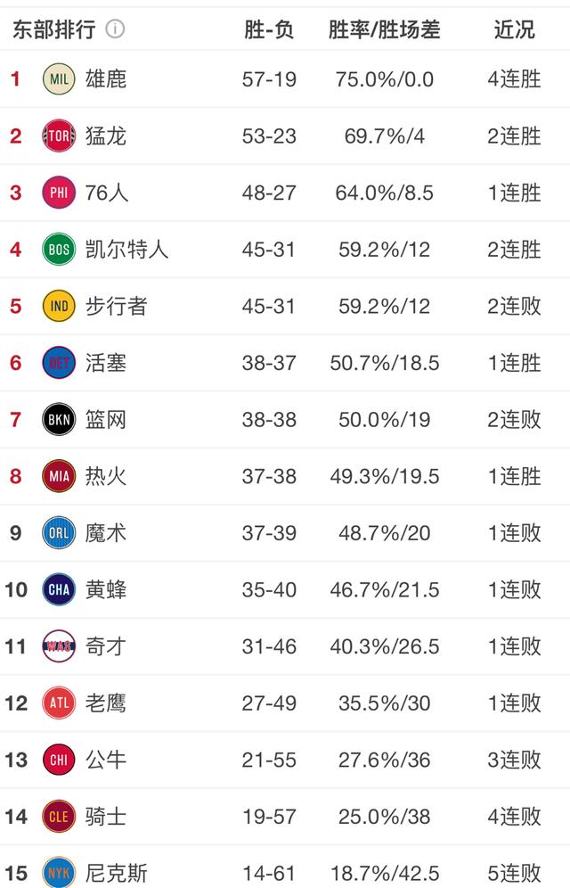Screen dimensions: 570x888
Task: Open the 凯尔特人 team name link
Action: click(x=126, y=249)
